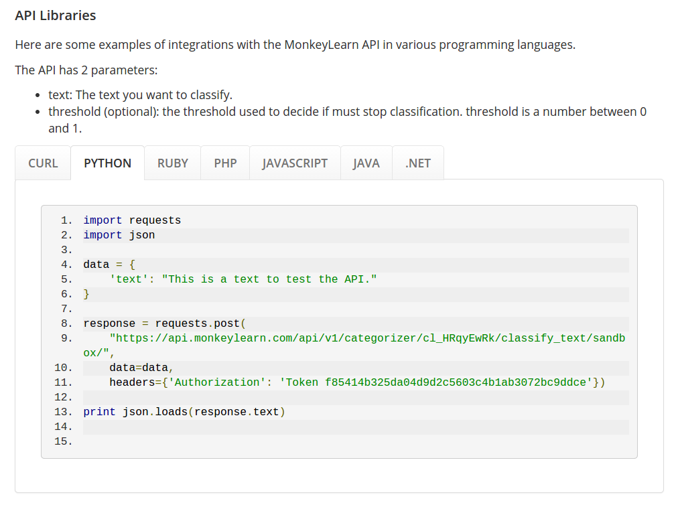This screenshot has height=509, width=680.
Task: Click the 'import requests' code line
Action: pos(132,220)
